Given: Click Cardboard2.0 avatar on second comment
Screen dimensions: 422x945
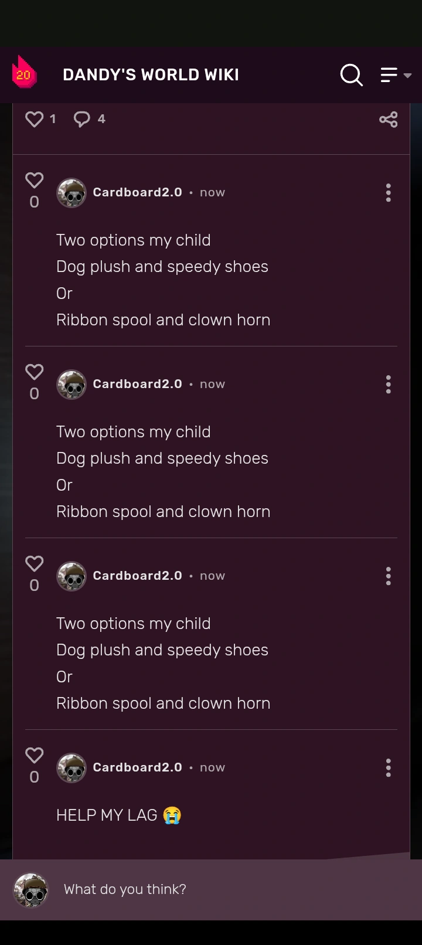Looking at the screenshot, I should [x=72, y=385].
